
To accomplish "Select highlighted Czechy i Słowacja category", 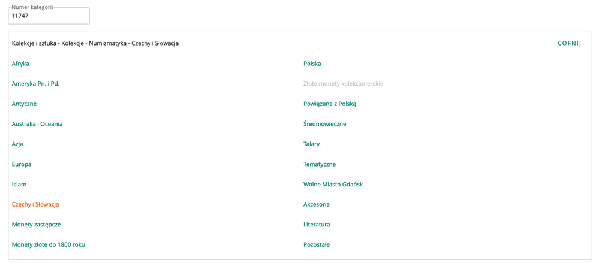I will tap(35, 204).
